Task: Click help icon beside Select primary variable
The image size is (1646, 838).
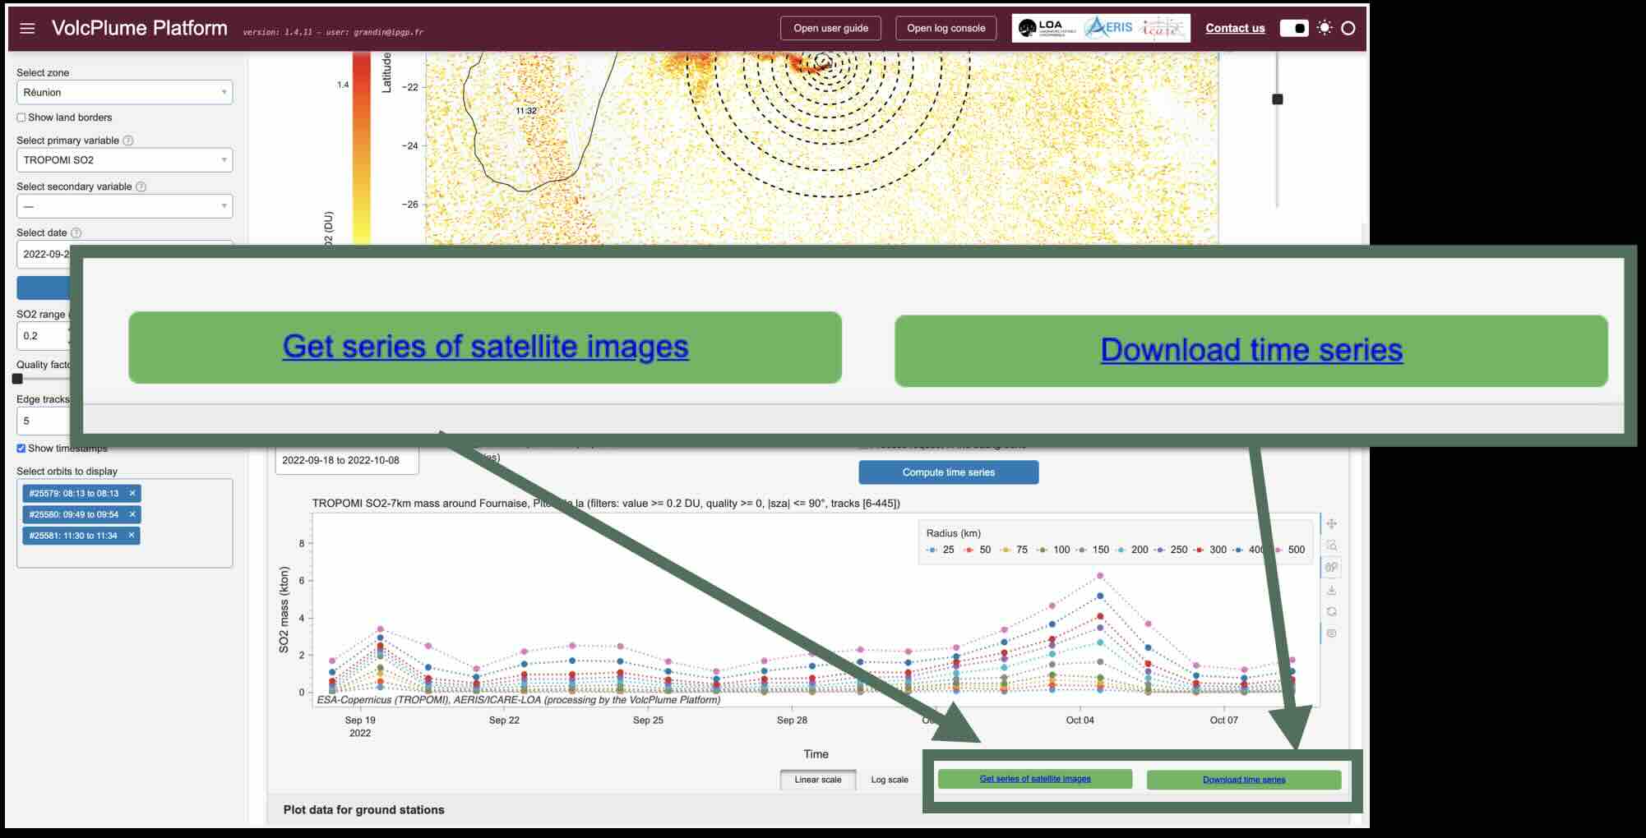Action: [128, 140]
